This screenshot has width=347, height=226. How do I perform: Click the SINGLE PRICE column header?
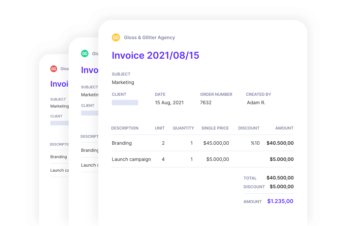pos(215,128)
